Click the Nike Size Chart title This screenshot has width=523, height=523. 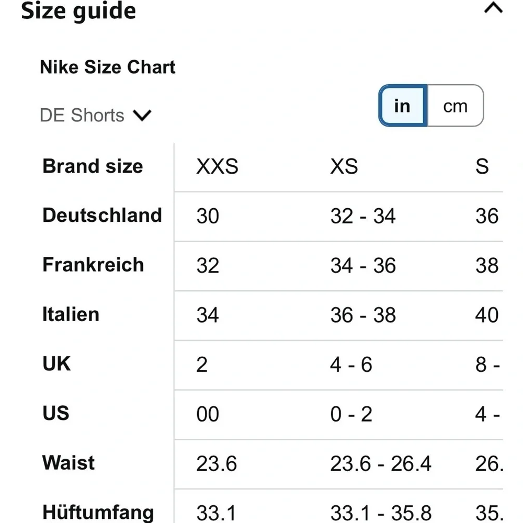[107, 67]
